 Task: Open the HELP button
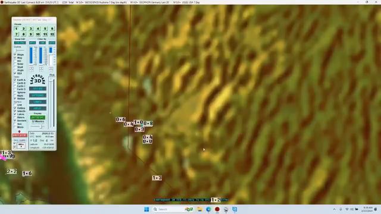point(38,108)
